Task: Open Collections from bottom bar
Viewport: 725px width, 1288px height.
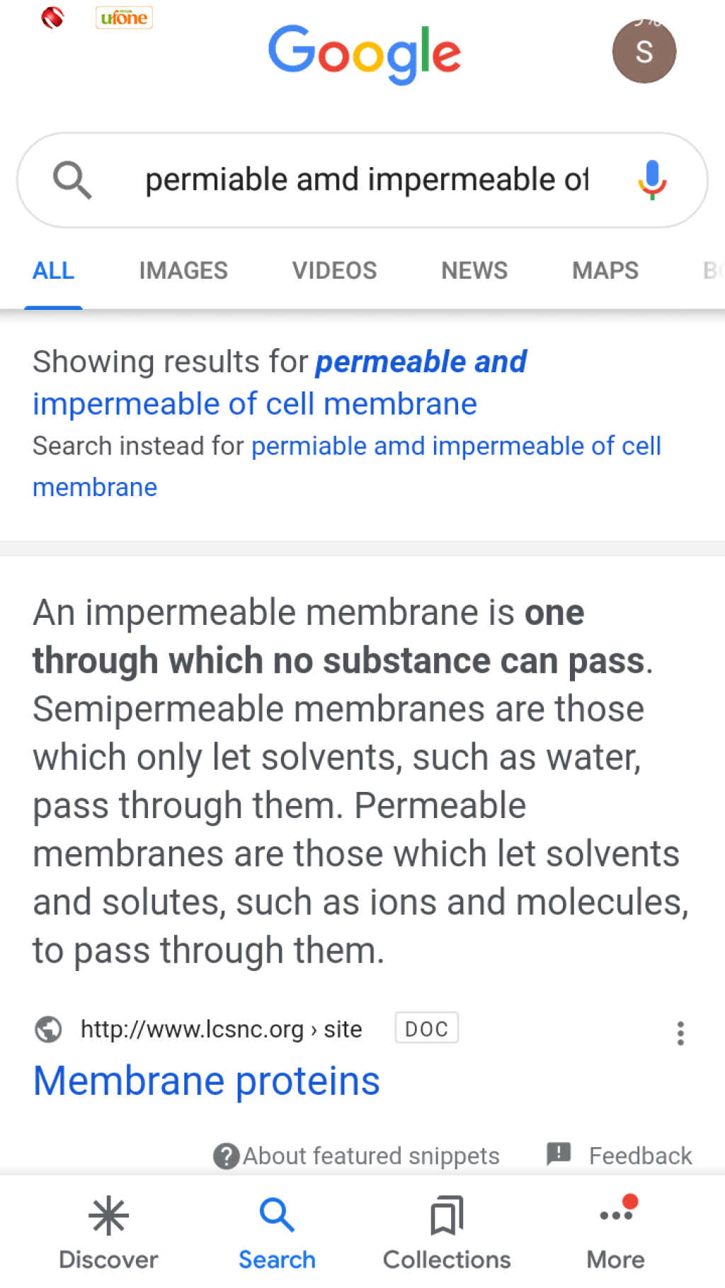Action: point(447,1233)
